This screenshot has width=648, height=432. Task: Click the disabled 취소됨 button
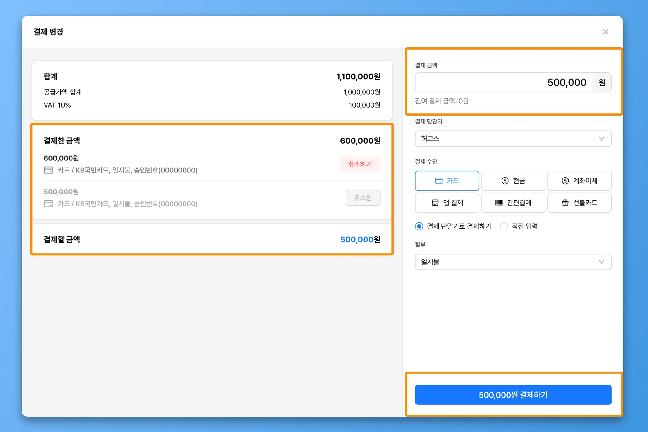click(x=363, y=198)
